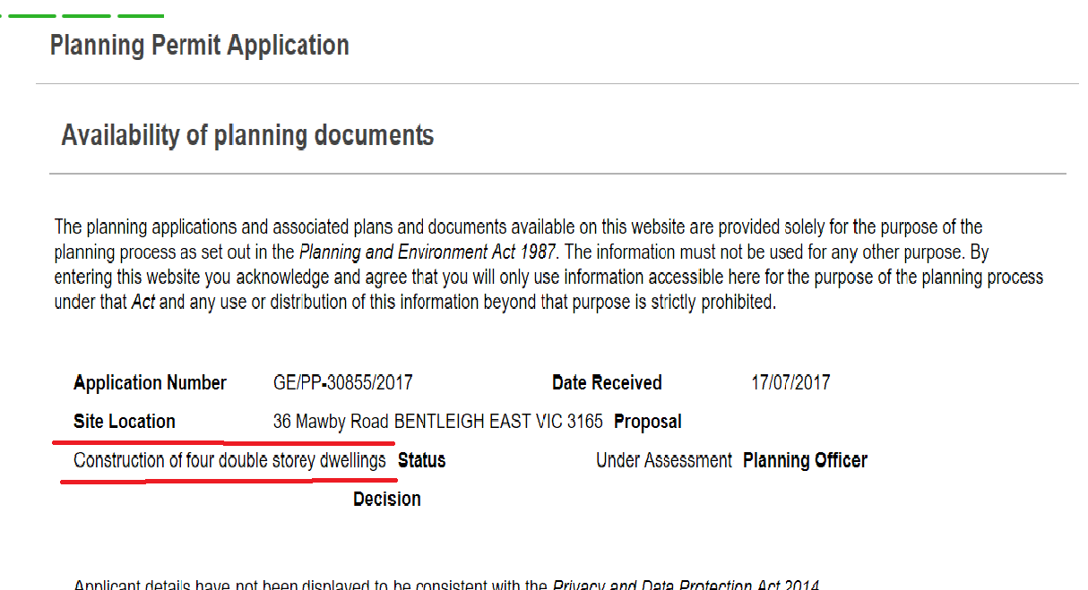Click the Decision label
The width and height of the screenshot is (1088, 590).
pos(387,500)
